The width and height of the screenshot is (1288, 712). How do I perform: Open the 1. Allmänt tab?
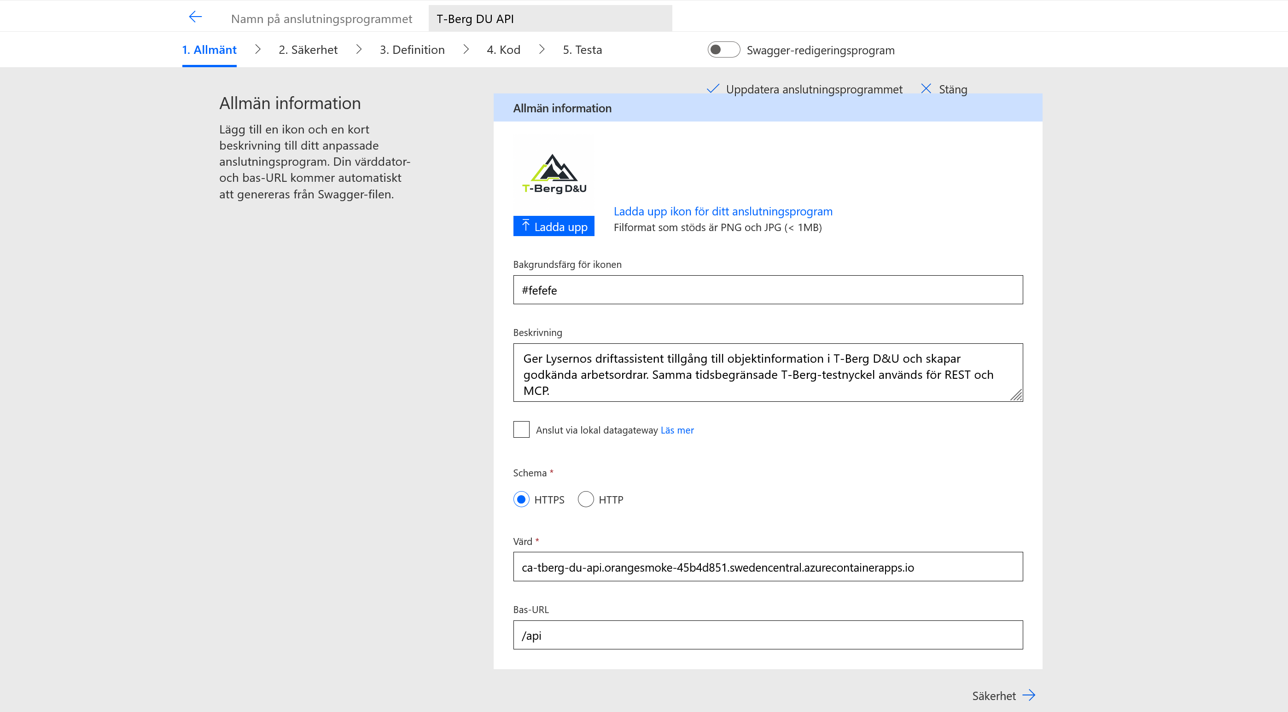209,50
